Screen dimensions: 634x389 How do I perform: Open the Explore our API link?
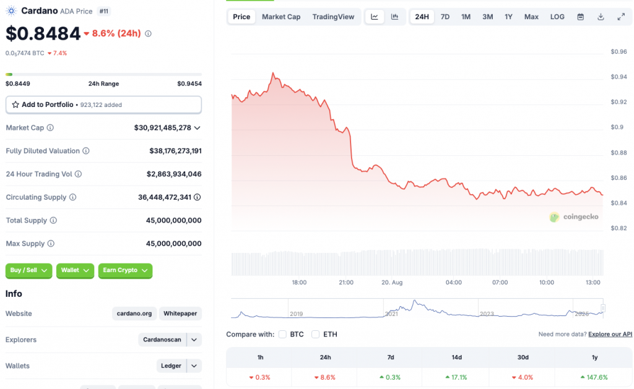point(610,335)
